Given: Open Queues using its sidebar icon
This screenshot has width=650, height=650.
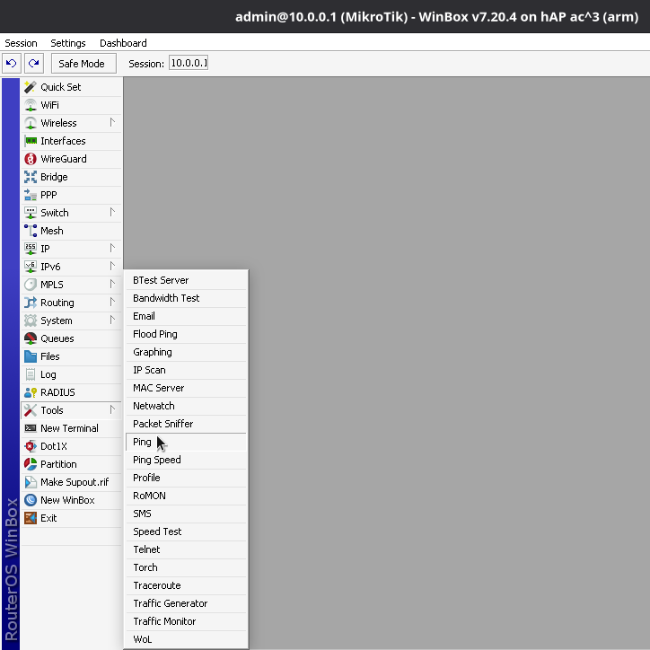Looking at the screenshot, I should tap(31, 338).
